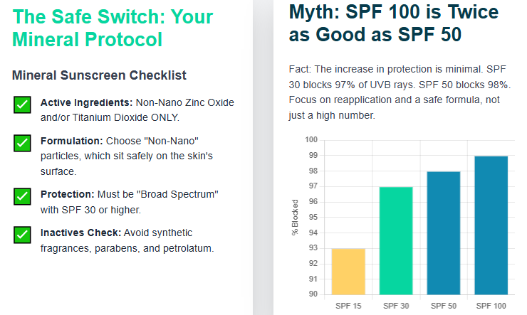This screenshot has width=527, height=315.
Task: Click the SPF 100 myth heading
Action: click(393, 23)
